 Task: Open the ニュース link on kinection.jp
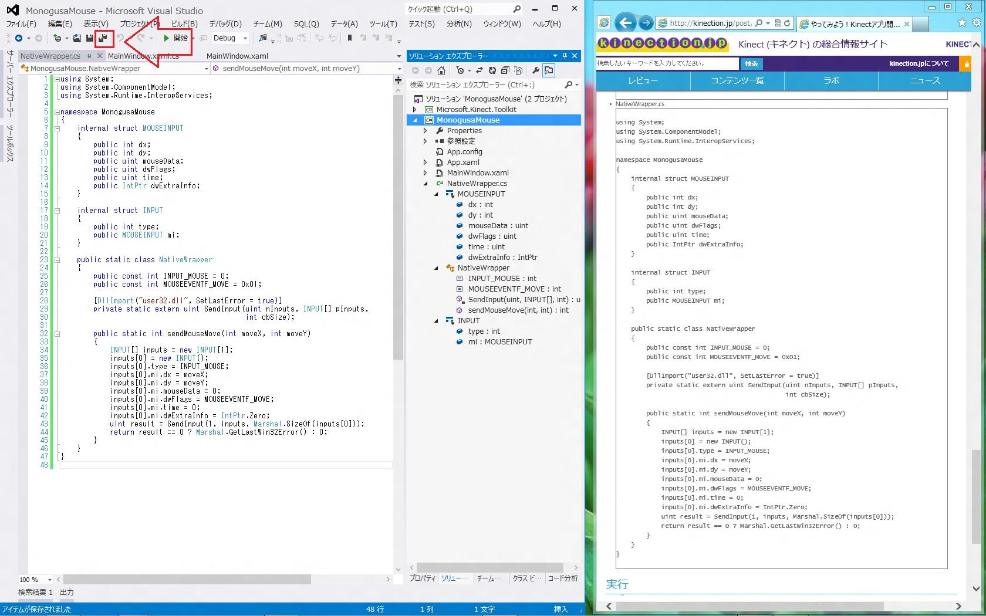click(924, 80)
